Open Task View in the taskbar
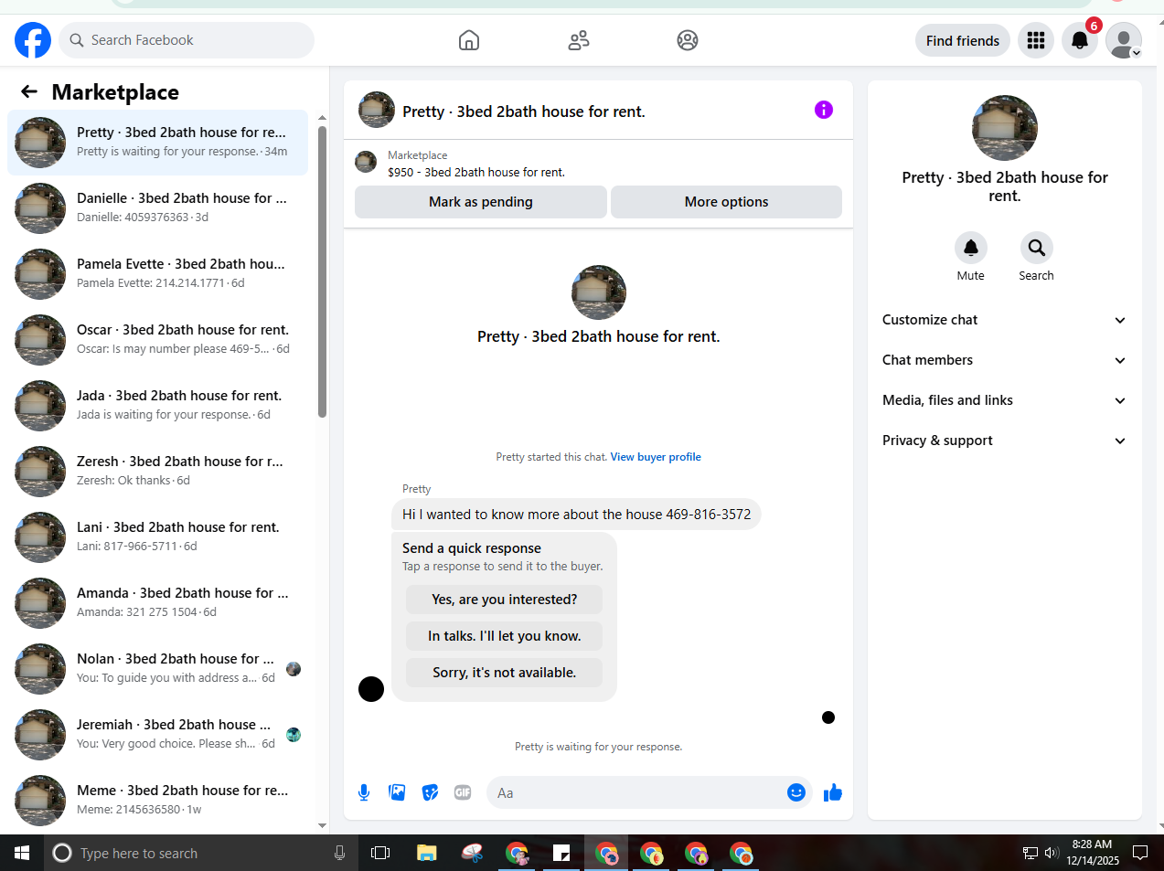This screenshot has height=871, width=1164. pyautogui.click(x=380, y=853)
